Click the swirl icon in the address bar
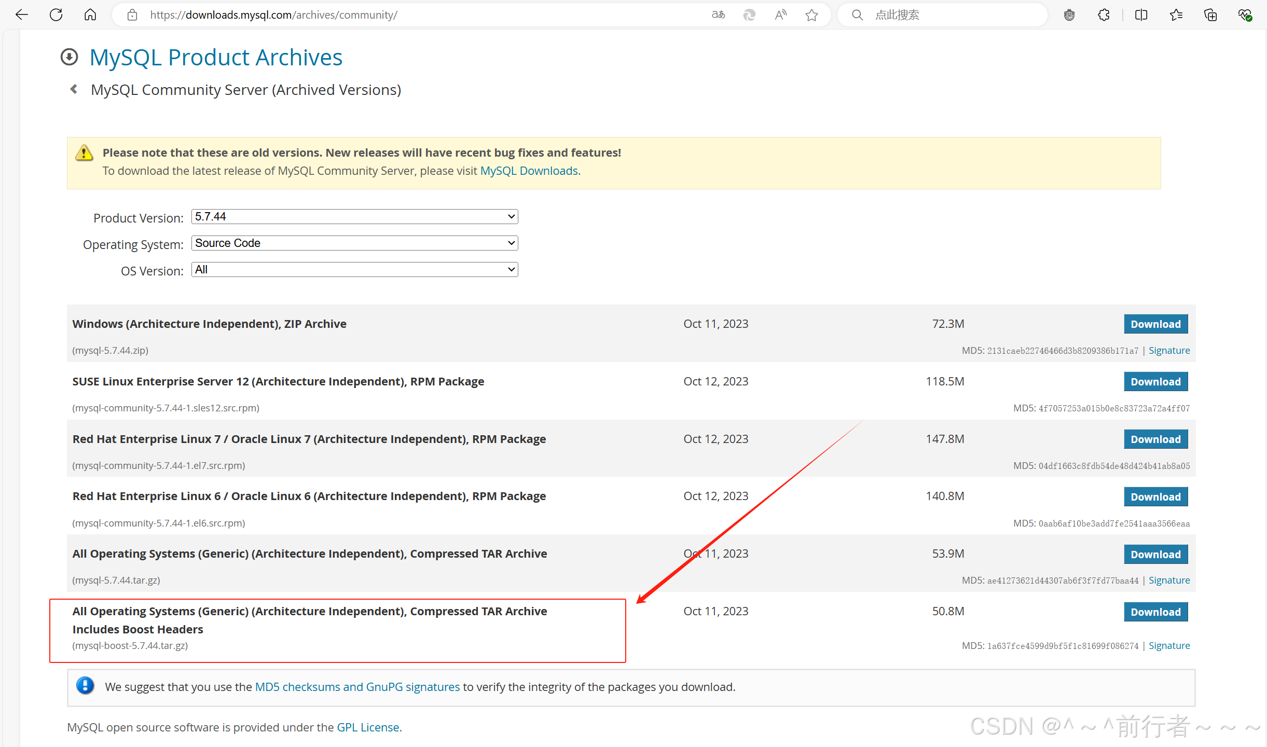The height and width of the screenshot is (747, 1267). coord(749,15)
